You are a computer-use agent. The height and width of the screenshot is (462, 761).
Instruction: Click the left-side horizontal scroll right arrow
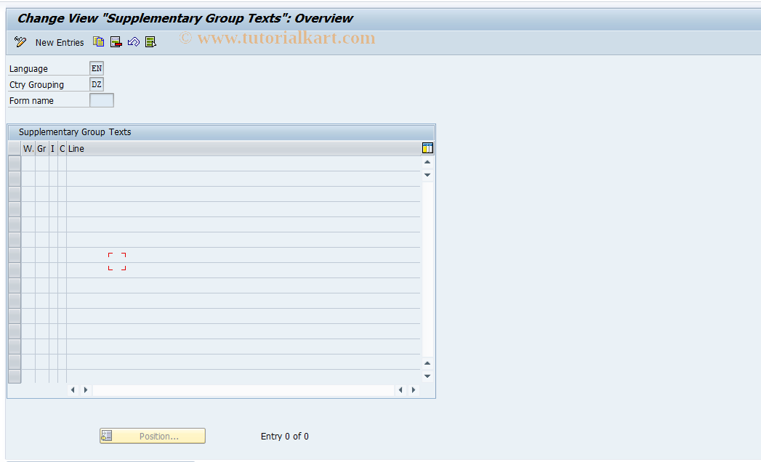[86, 389]
